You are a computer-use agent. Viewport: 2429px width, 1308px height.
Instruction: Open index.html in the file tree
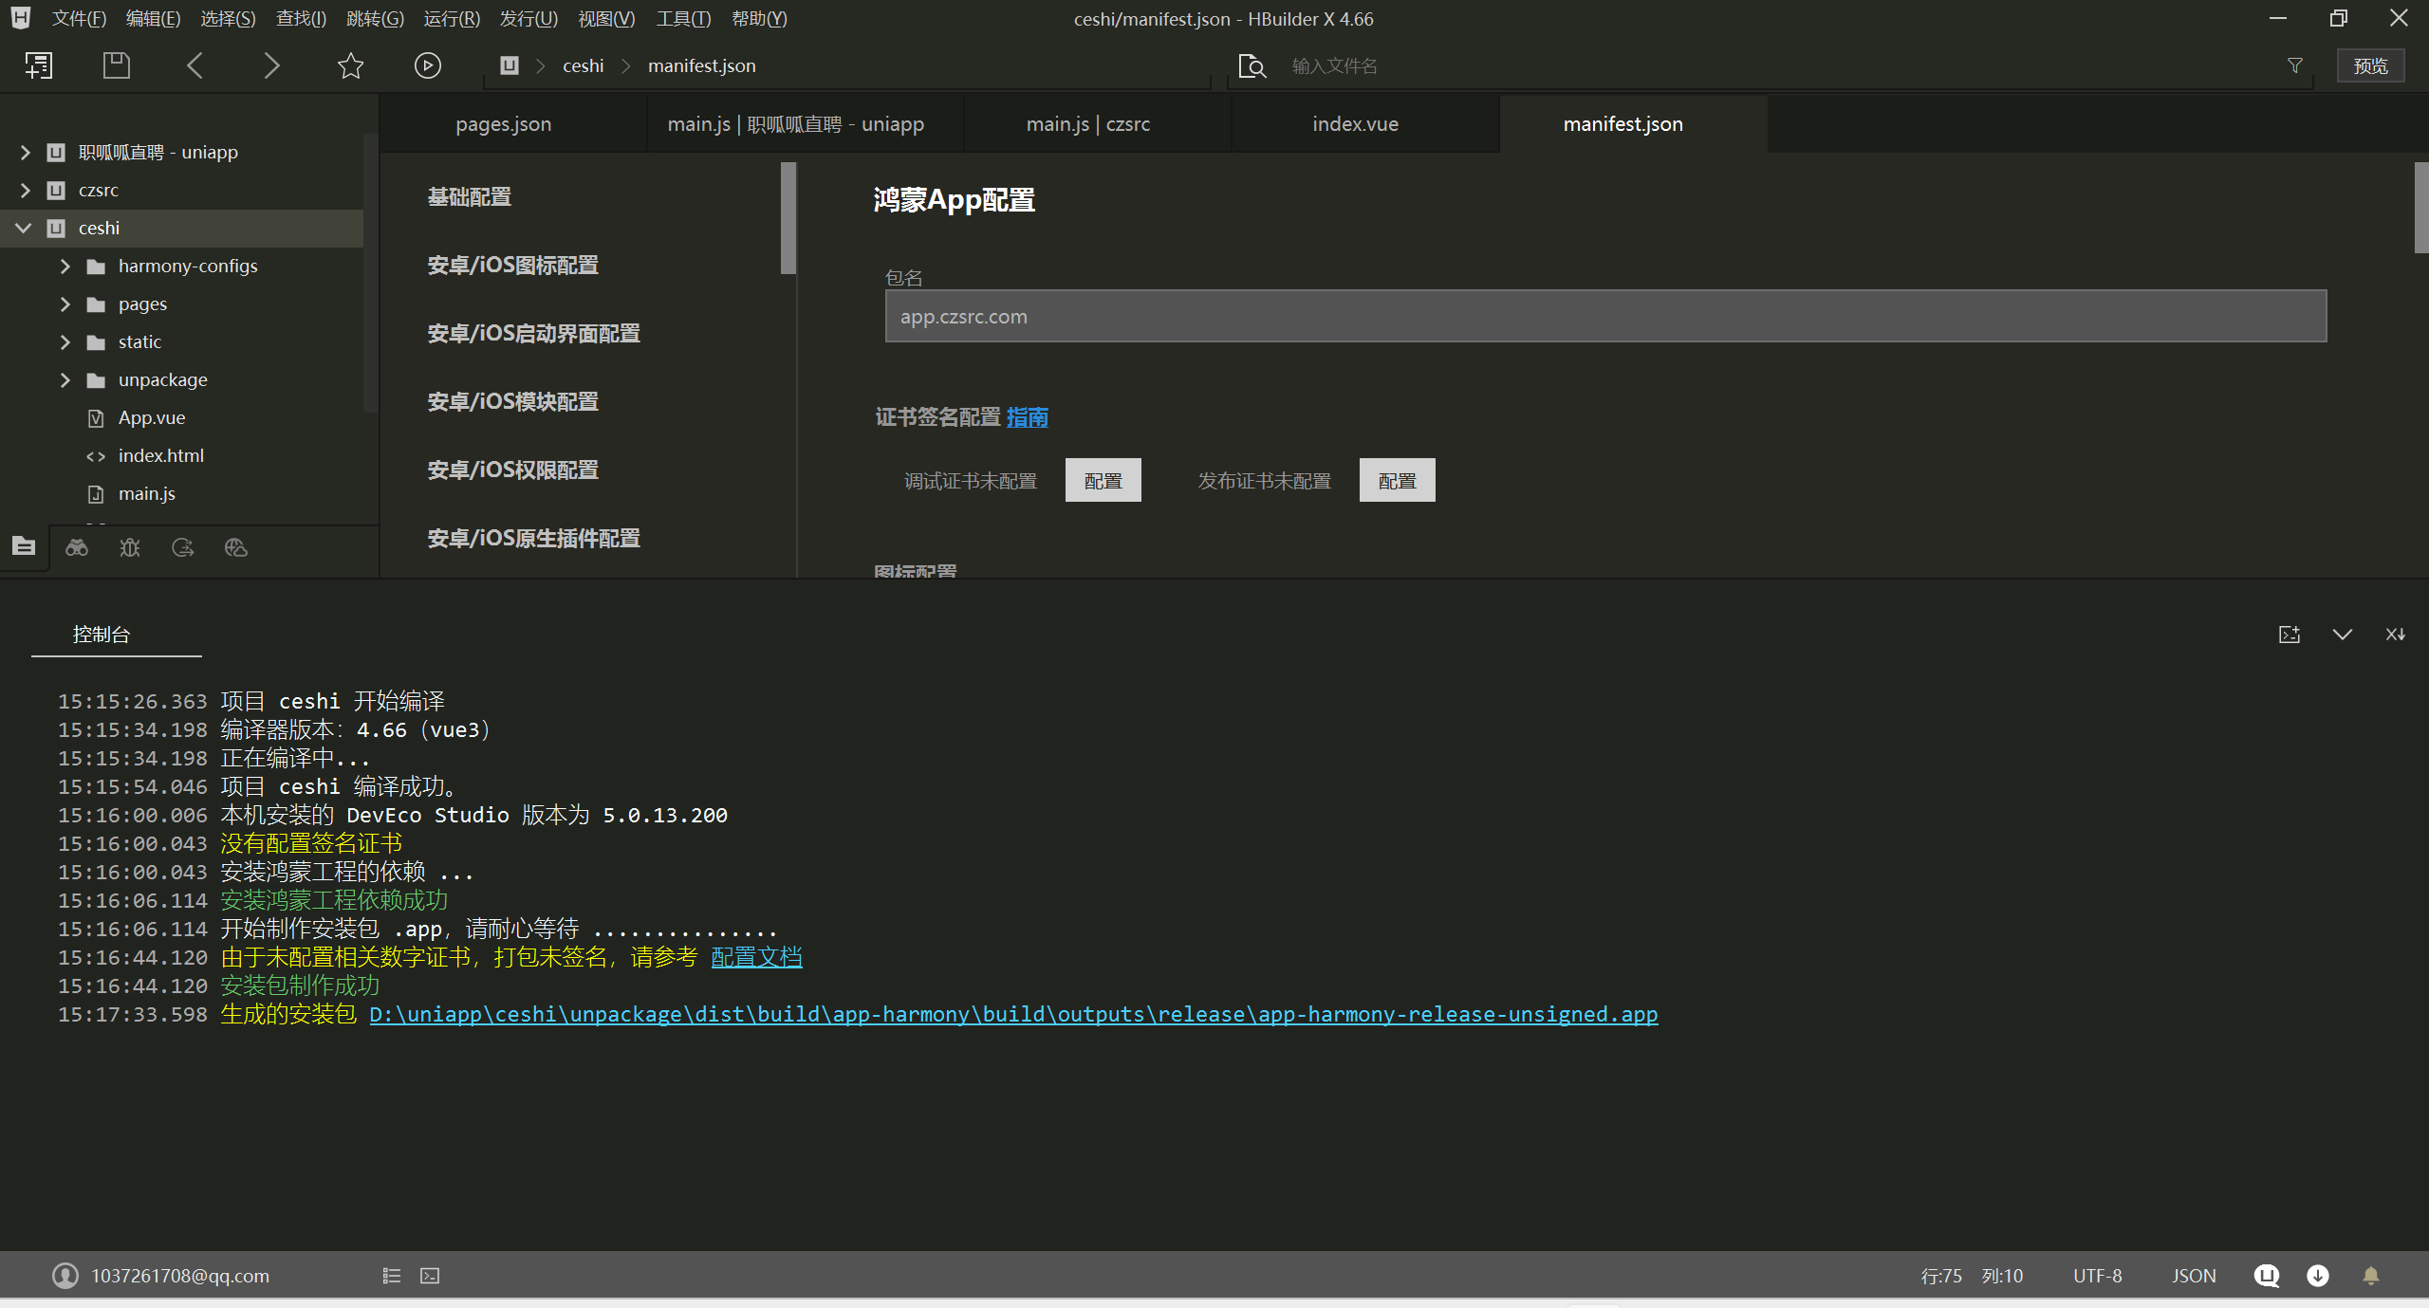(x=160, y=456)
